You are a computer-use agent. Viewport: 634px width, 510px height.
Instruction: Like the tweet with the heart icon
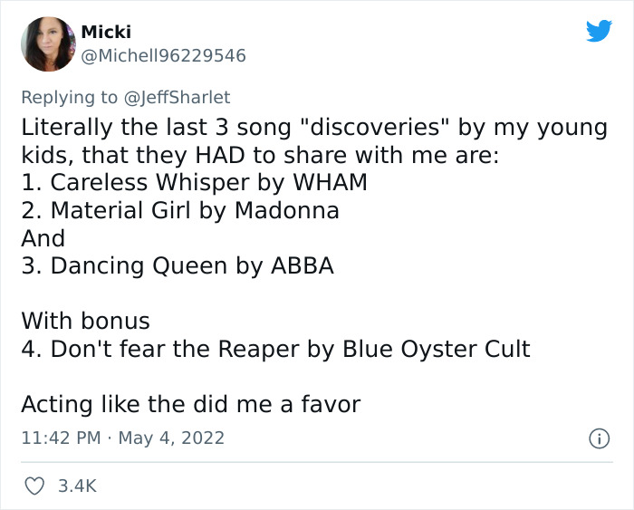(33, 486)
